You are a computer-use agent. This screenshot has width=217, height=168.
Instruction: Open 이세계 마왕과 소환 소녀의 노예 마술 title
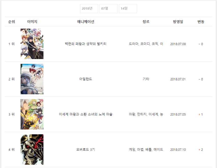(x=86, y=114)
